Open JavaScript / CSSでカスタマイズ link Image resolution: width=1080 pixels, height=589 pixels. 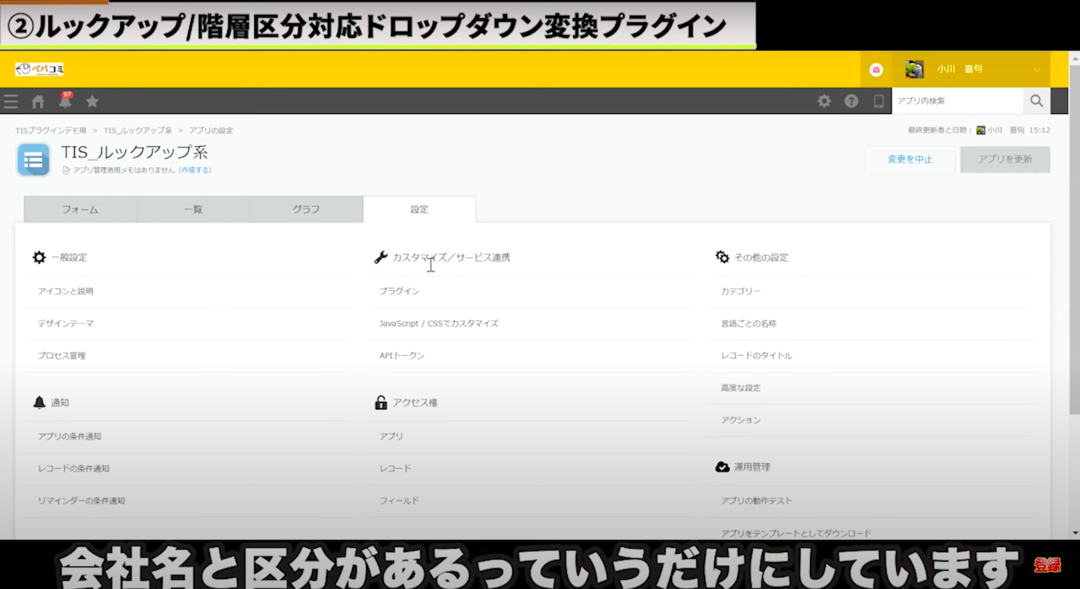[x=439, y=324]
